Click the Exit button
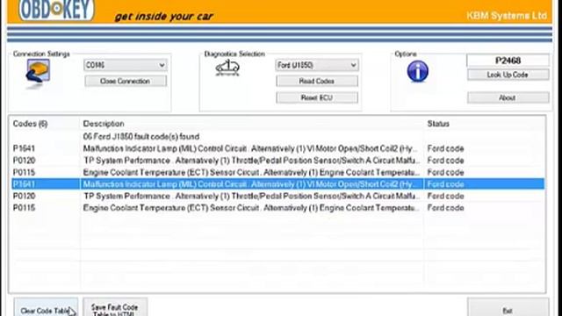The width and height of the screenshot is (562, 316). click(x=508, y=307)
